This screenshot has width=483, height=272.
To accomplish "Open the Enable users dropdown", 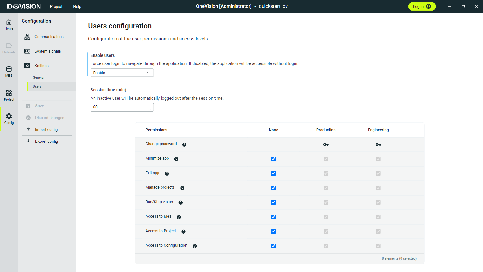I will point(122,73).
